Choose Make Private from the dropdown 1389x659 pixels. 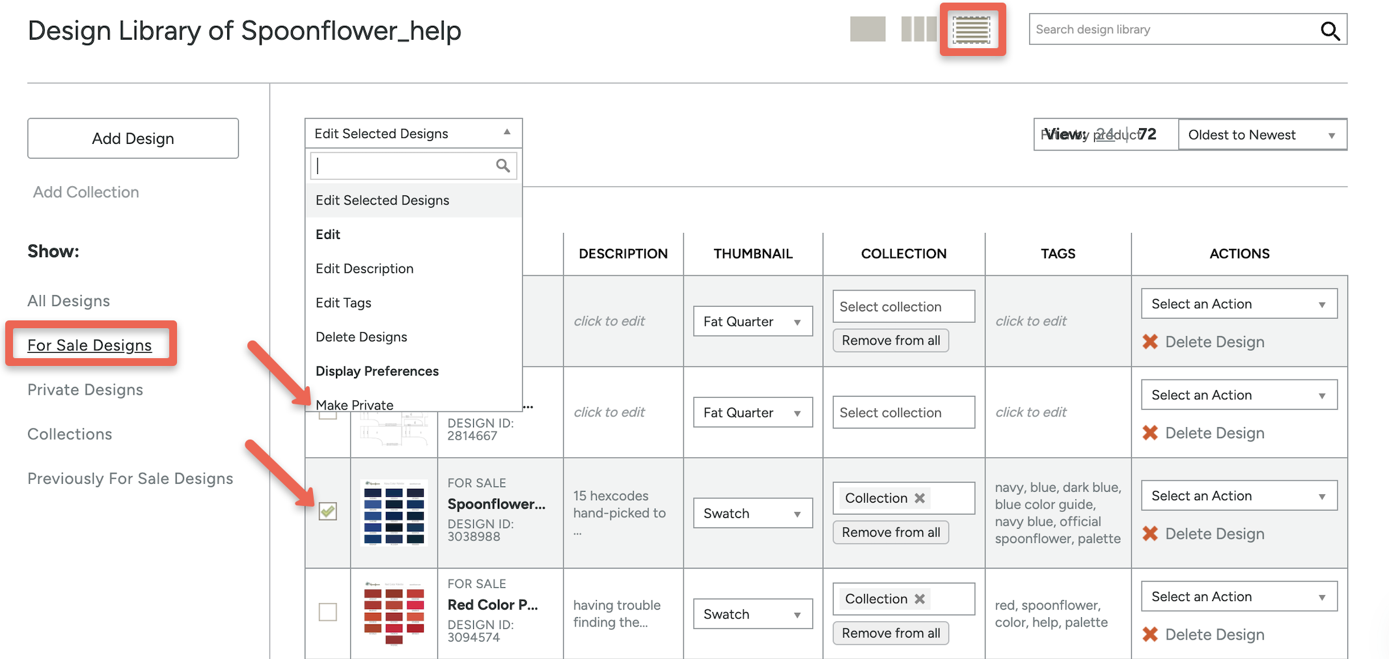(414, 404)
